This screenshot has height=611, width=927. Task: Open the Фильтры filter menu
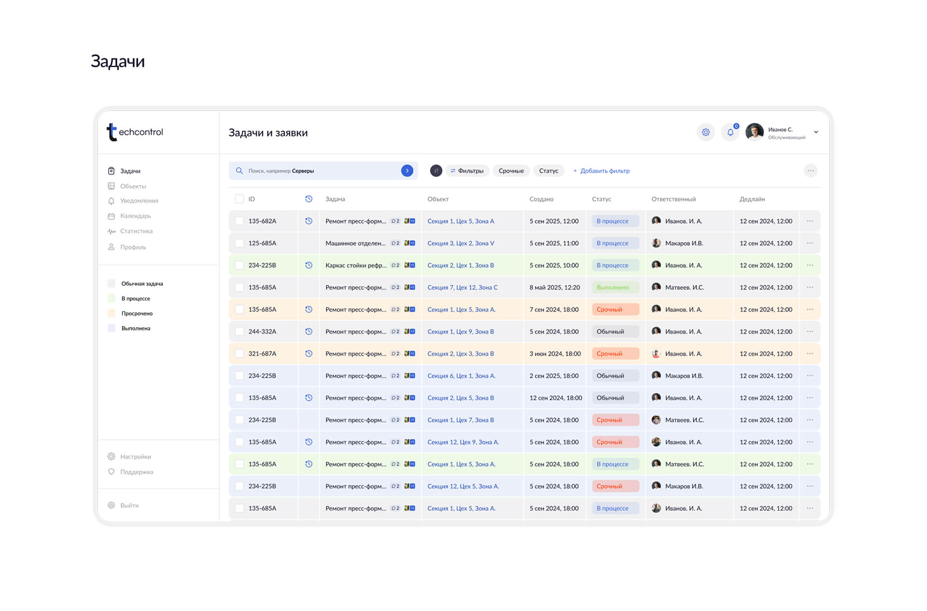pyautogui.click(x=467, y=171)
